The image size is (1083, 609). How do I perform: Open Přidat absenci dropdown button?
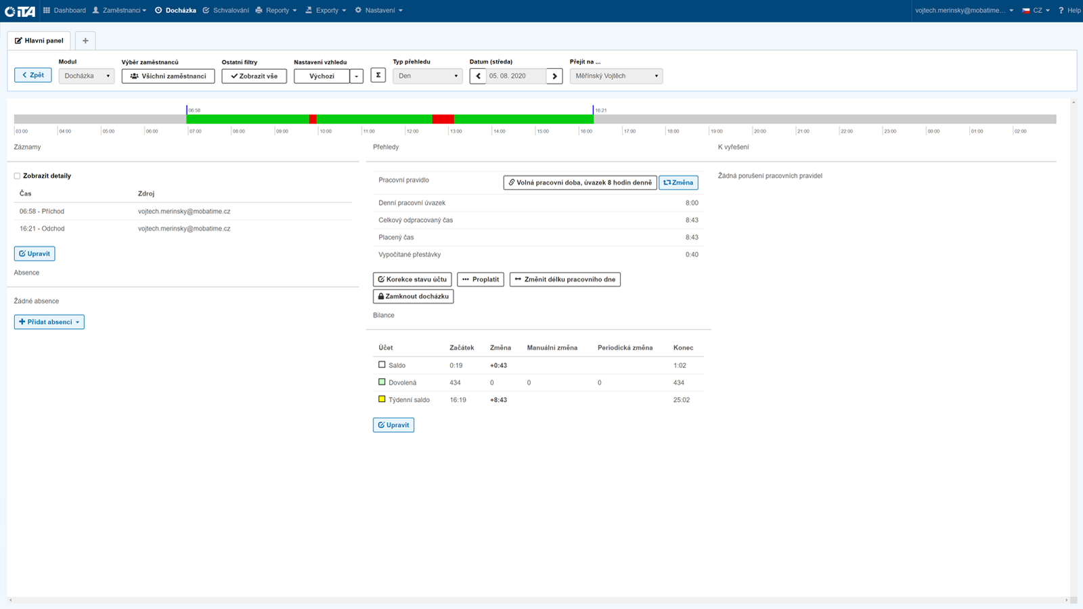pyautogui.click(x=49, y=322)
